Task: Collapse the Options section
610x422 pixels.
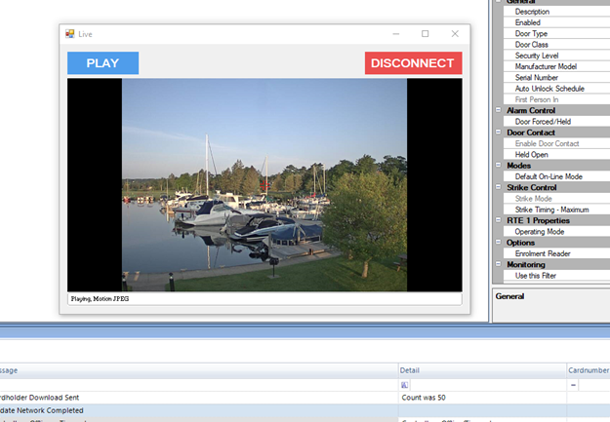Action: pos(498,242)
